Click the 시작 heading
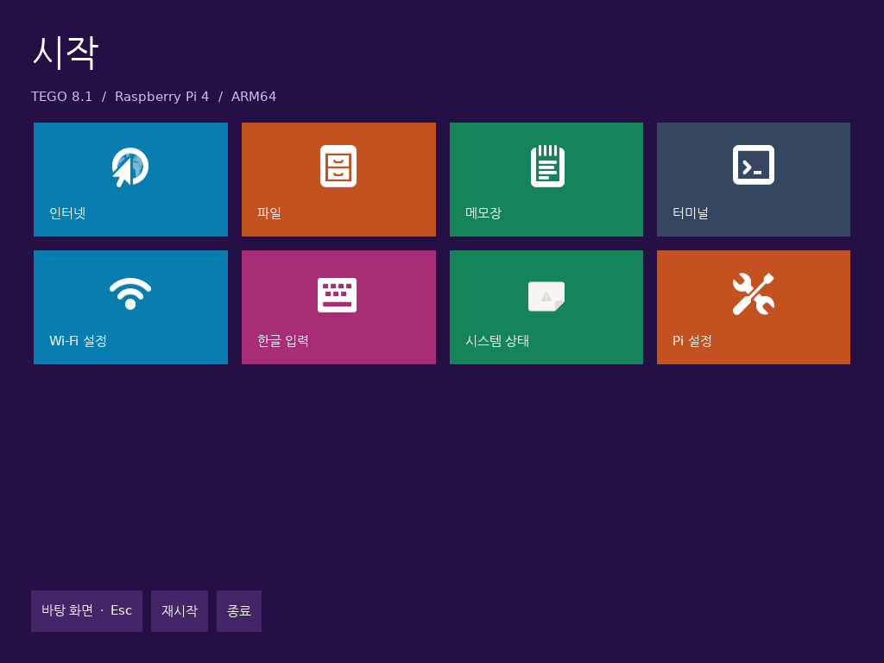The height and width of the screenshot is (663, 884). click(66, 53)
